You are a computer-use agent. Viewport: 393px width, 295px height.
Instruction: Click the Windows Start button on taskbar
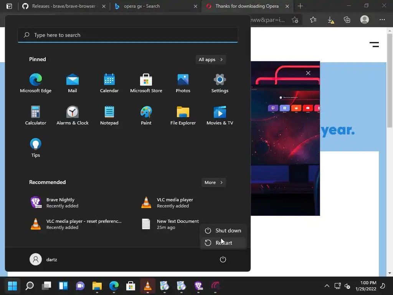point(12,285)
